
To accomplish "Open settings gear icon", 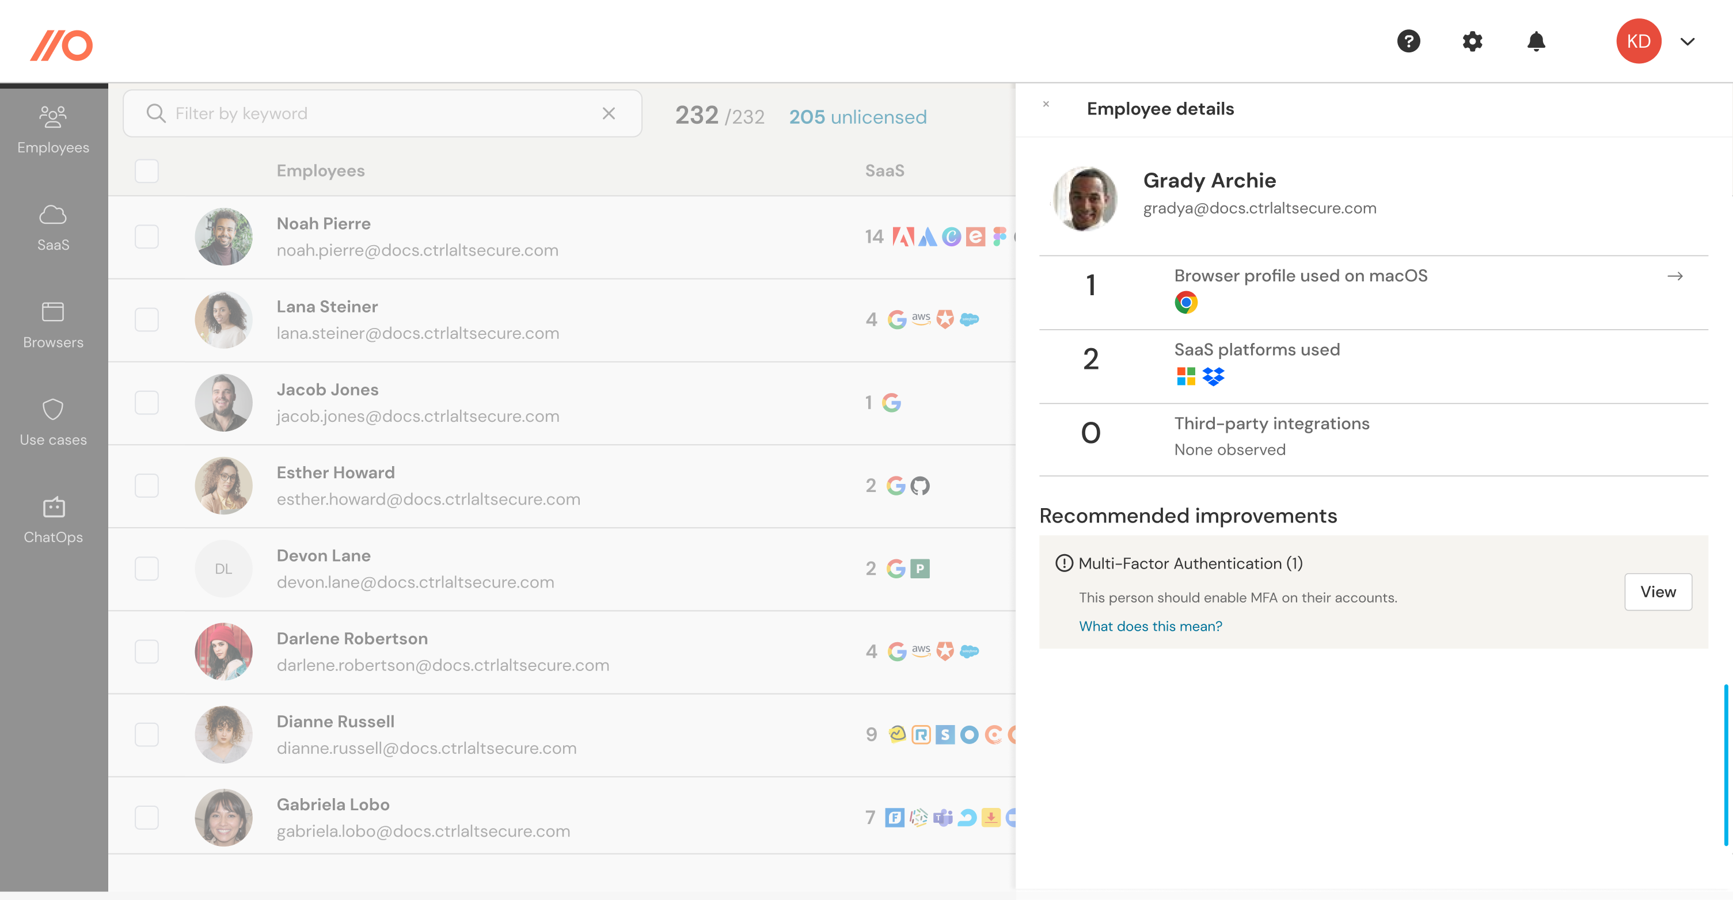I will [1472, 41].
